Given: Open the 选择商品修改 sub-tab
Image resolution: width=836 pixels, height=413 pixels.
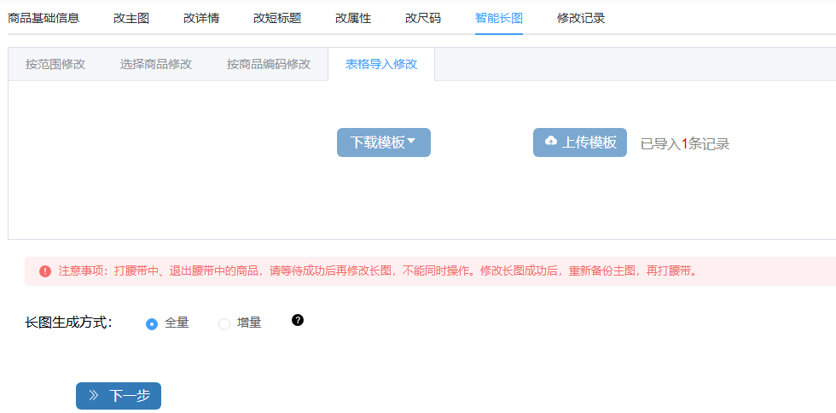Looking at the screenshot, I should pos(156,64).
